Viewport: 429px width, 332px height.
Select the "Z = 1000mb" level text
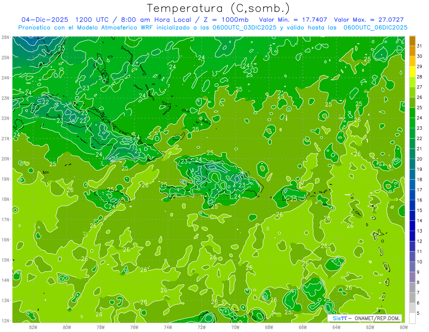(x=226, y=20)
